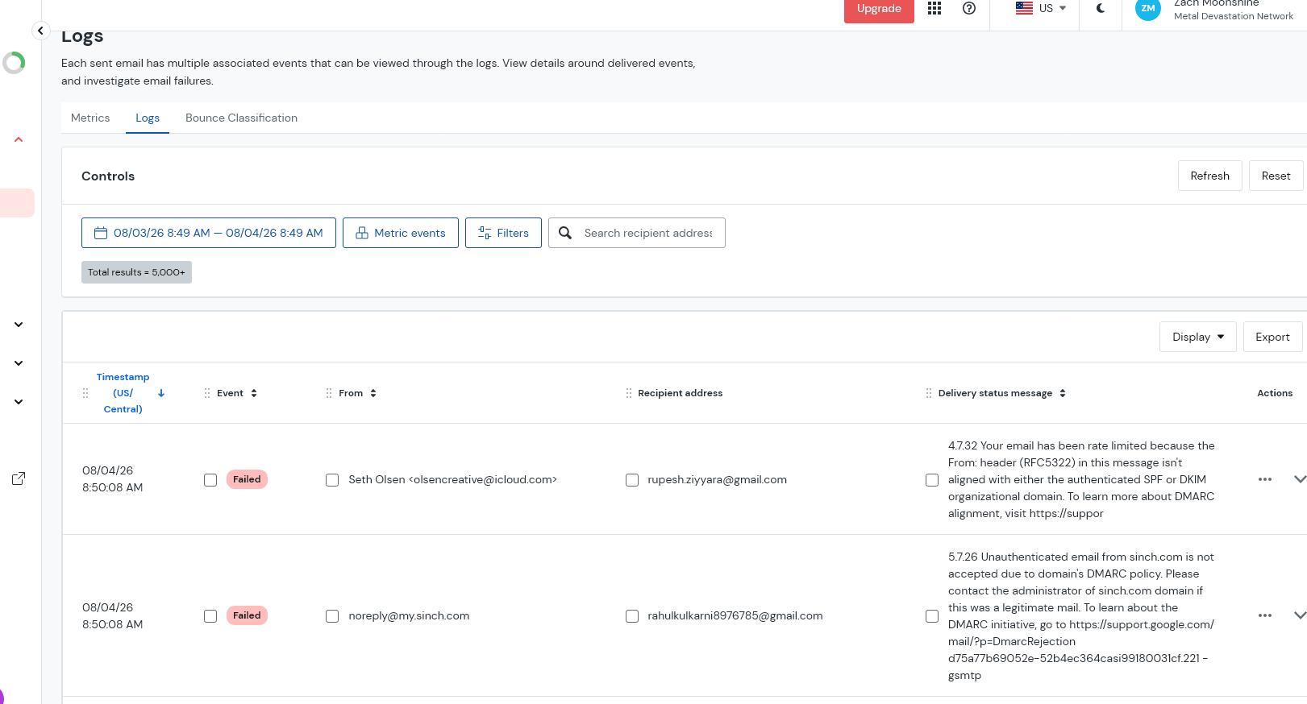This screenshot has height=704, width=1307.
Task: Tick the Failed event checkbox in noreply@my.sinch.com row
Action: (210, 616)
